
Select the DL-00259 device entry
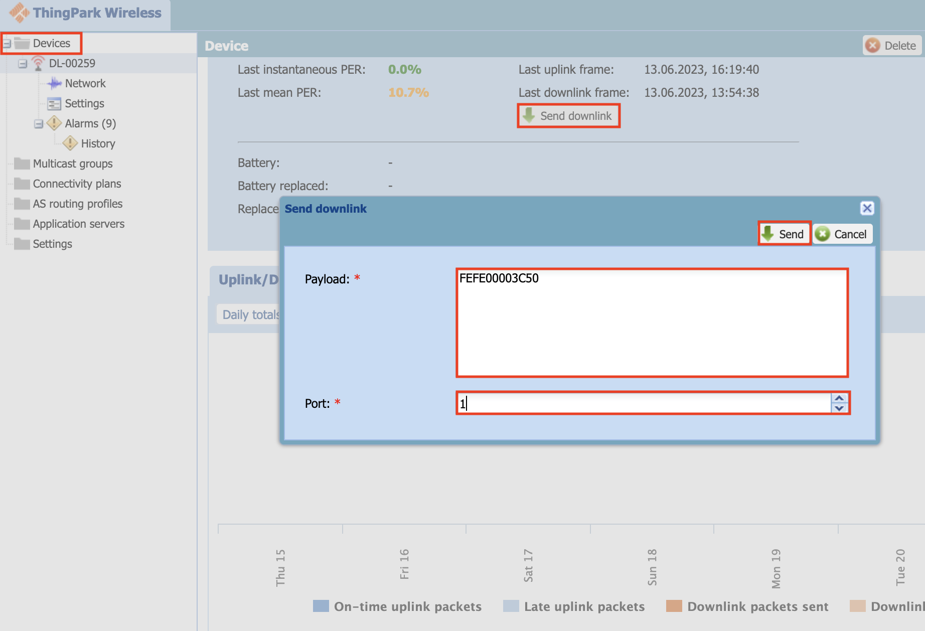[72, 63]
